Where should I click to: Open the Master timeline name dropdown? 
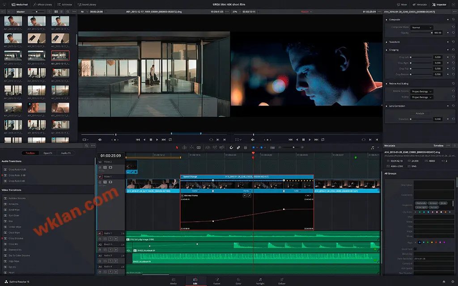pos(306,12)
